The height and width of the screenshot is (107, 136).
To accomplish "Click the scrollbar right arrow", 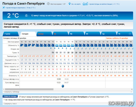I will tap(132, 89).
